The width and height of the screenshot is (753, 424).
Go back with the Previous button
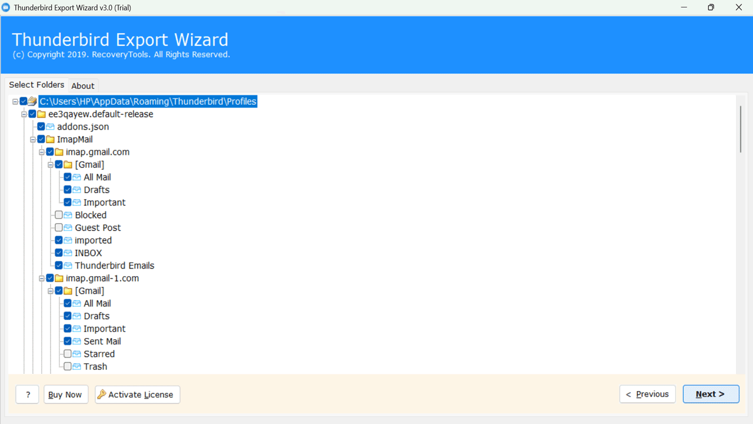648,394
